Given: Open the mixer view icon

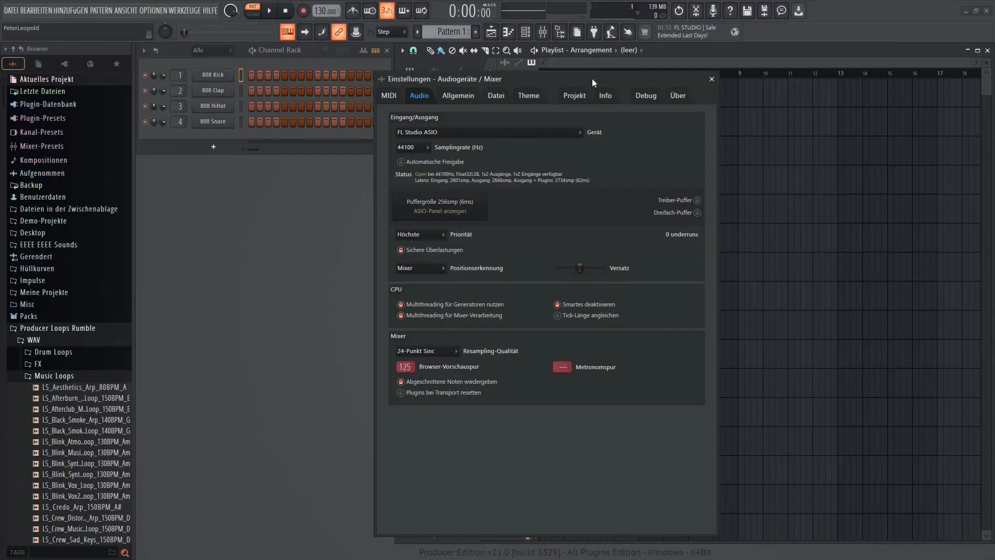Looking at the screenshot, I should tap(543, 32).
